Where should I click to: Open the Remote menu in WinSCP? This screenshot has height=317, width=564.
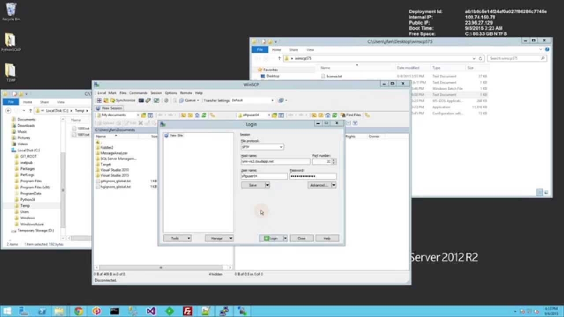[186, 93]
